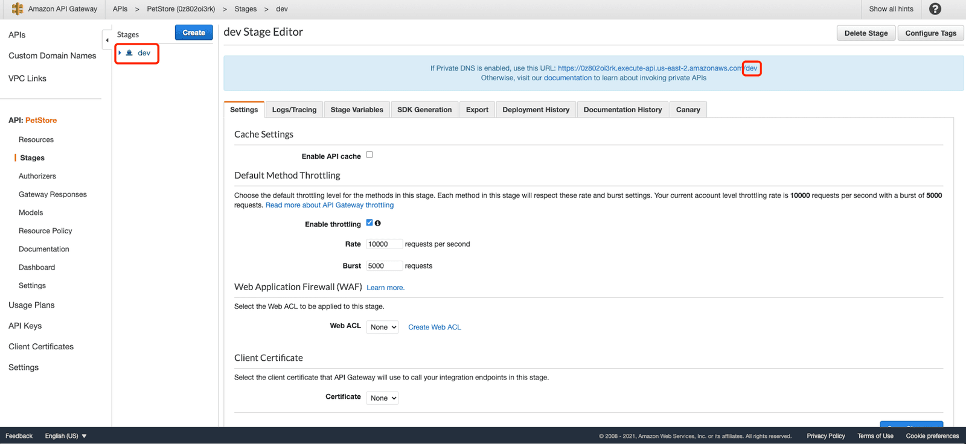Click PetStore (0z802oi3rk) in the breadcrumb
This screenshot has width=966, height=444.
coord(181,9)
